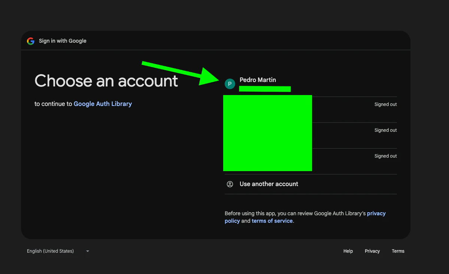Open the terms of service link
449x274 pixels.
[272, 221]
